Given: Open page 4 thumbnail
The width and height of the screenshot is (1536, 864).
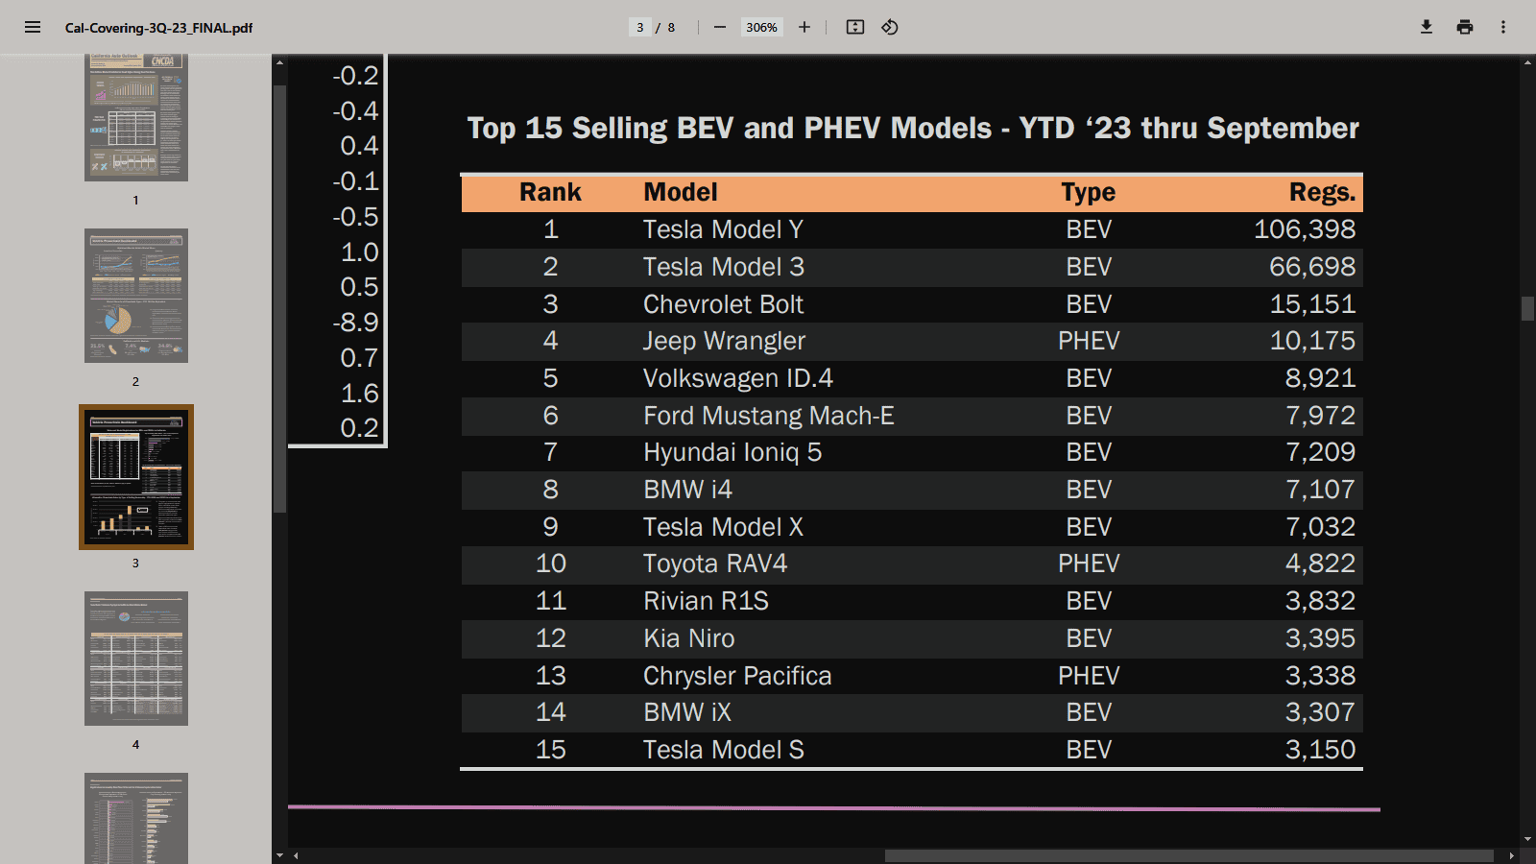Looking at the screenshot, I should coord(136,659).
